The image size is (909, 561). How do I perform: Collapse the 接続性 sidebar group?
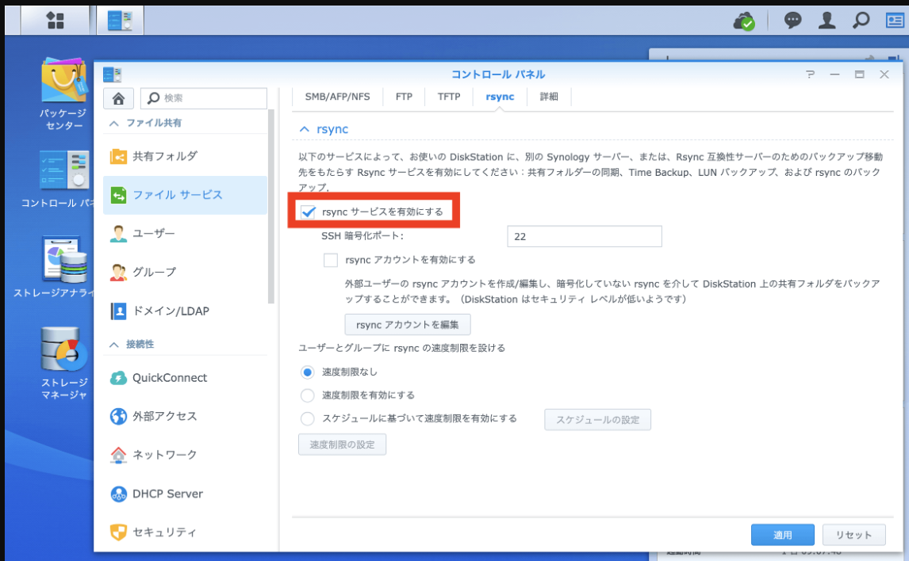click(114, 345)
